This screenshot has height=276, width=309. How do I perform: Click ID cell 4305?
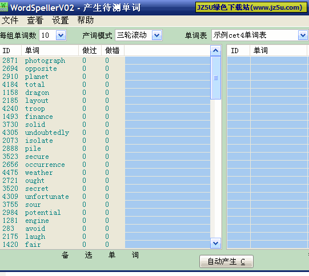10,133
